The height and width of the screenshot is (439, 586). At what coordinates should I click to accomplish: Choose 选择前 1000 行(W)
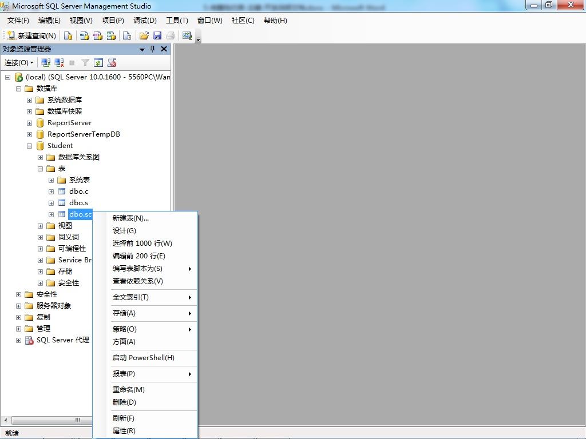point(145,244)
